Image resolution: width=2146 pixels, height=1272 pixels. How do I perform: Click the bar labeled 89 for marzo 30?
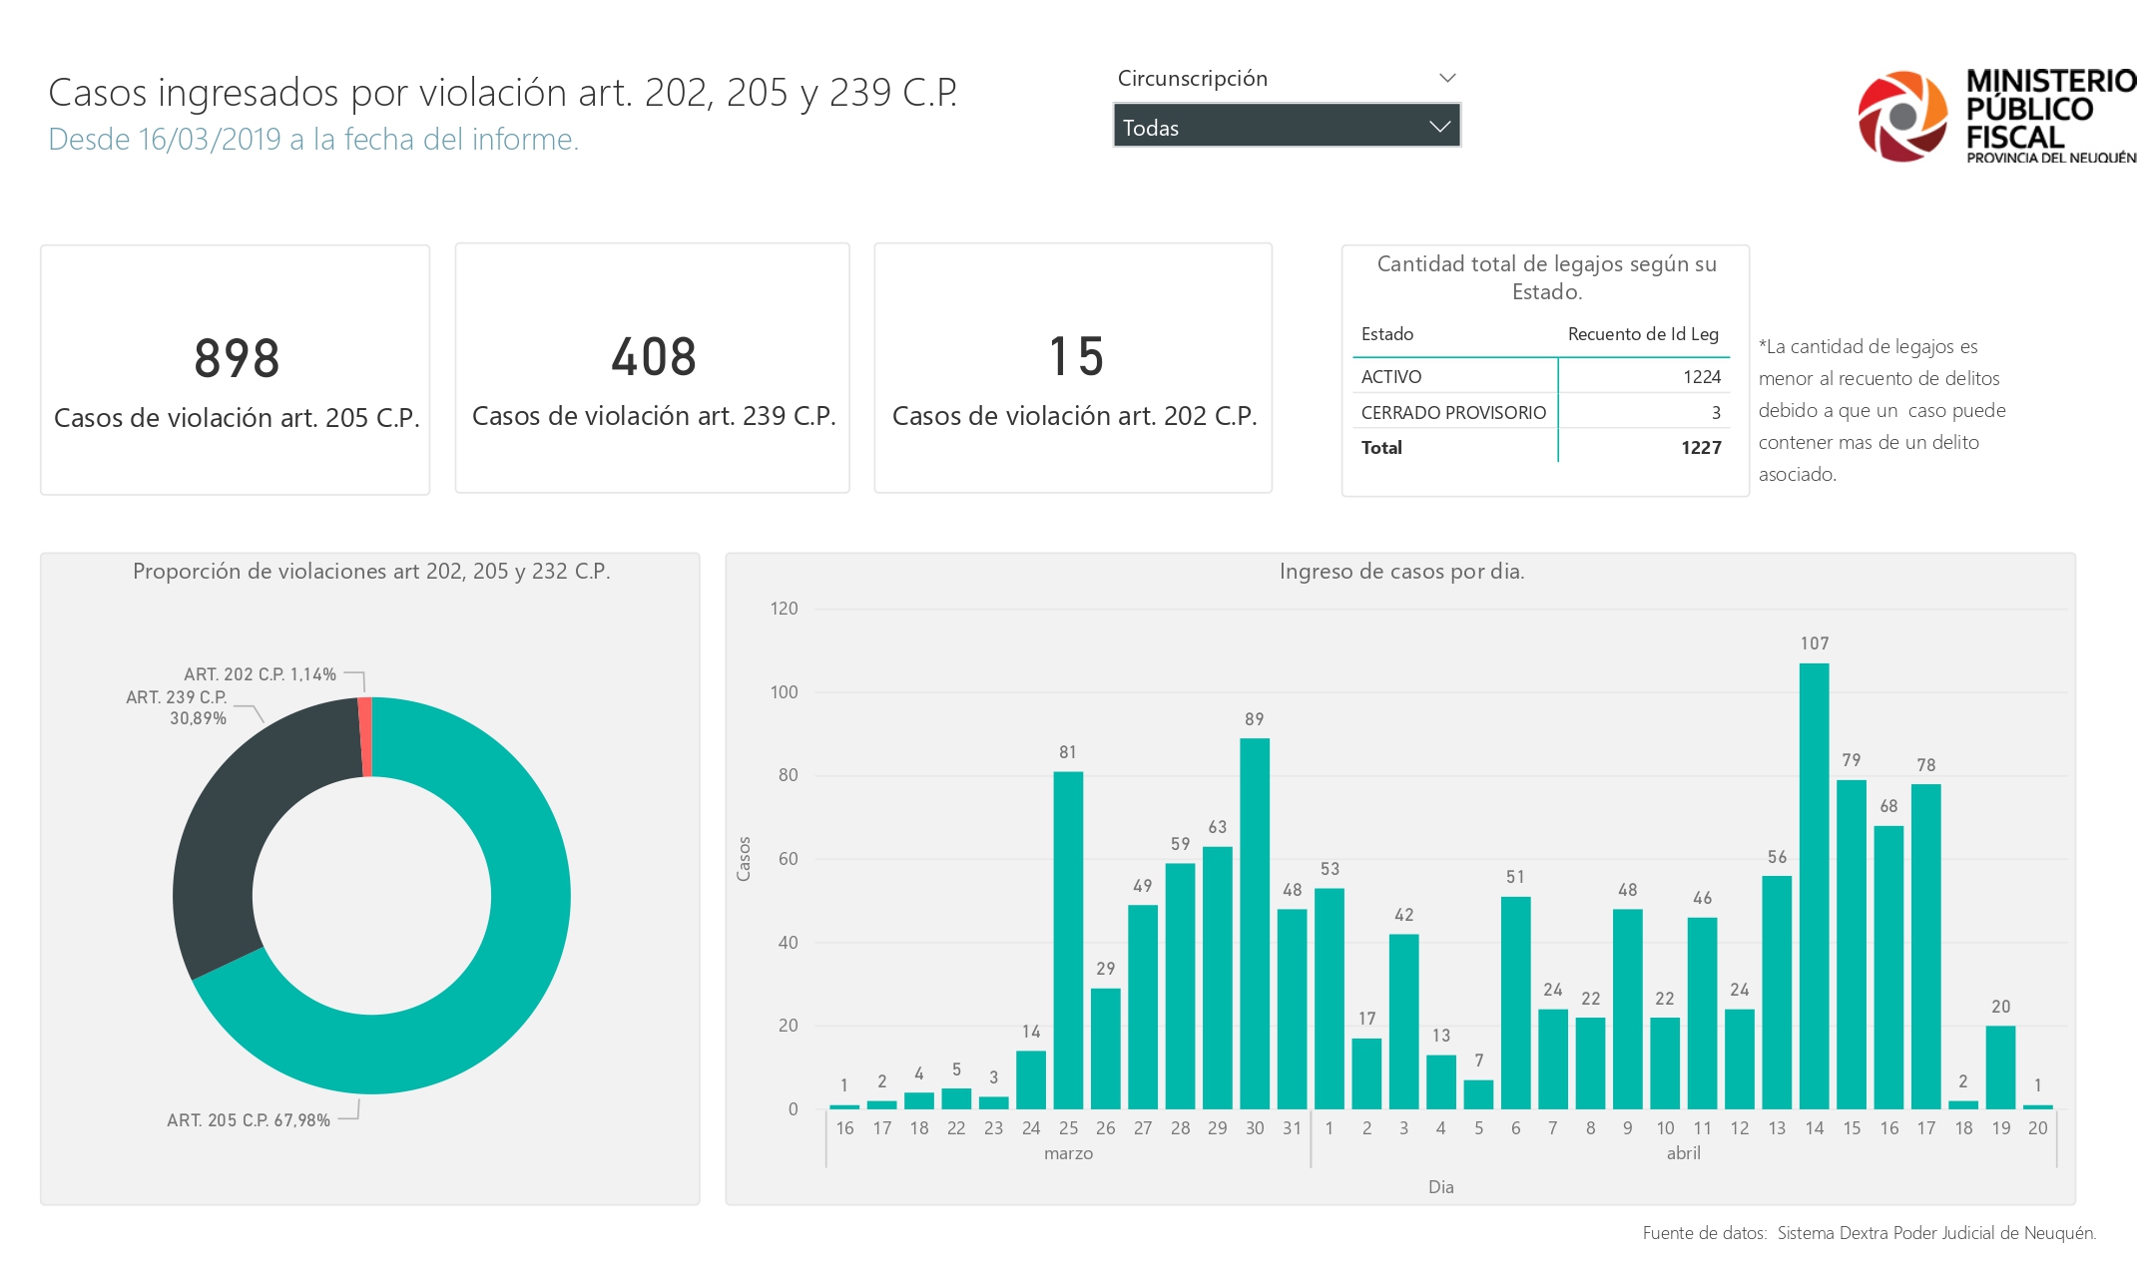tap(1254, 923)
